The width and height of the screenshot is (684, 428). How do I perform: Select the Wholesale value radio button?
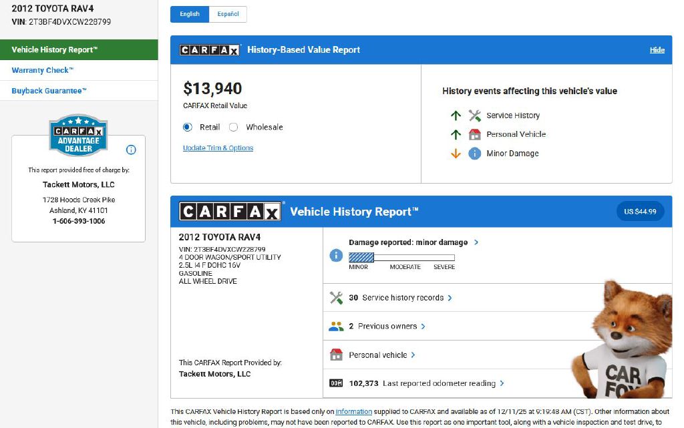(234, 127)
